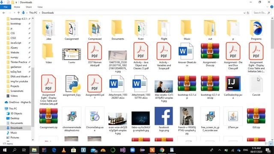274x154 pixels.
Task: Select Screenshots in navigation pane
Action: point(17,91)
